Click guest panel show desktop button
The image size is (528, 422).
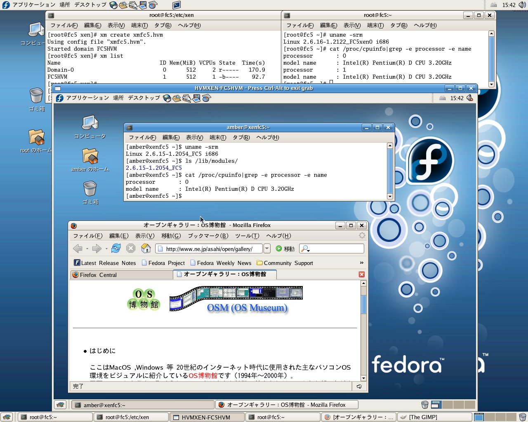(61, 405)
